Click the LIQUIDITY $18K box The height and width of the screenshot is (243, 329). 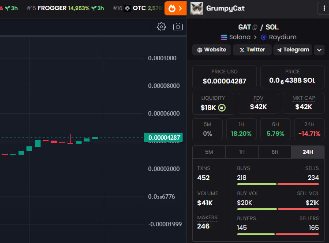pos(213,103)
